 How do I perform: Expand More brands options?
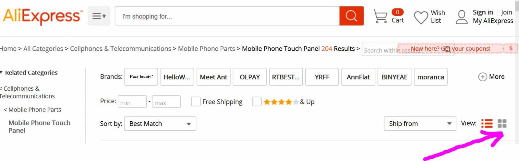pyautogui.click(x=491, y=77)
